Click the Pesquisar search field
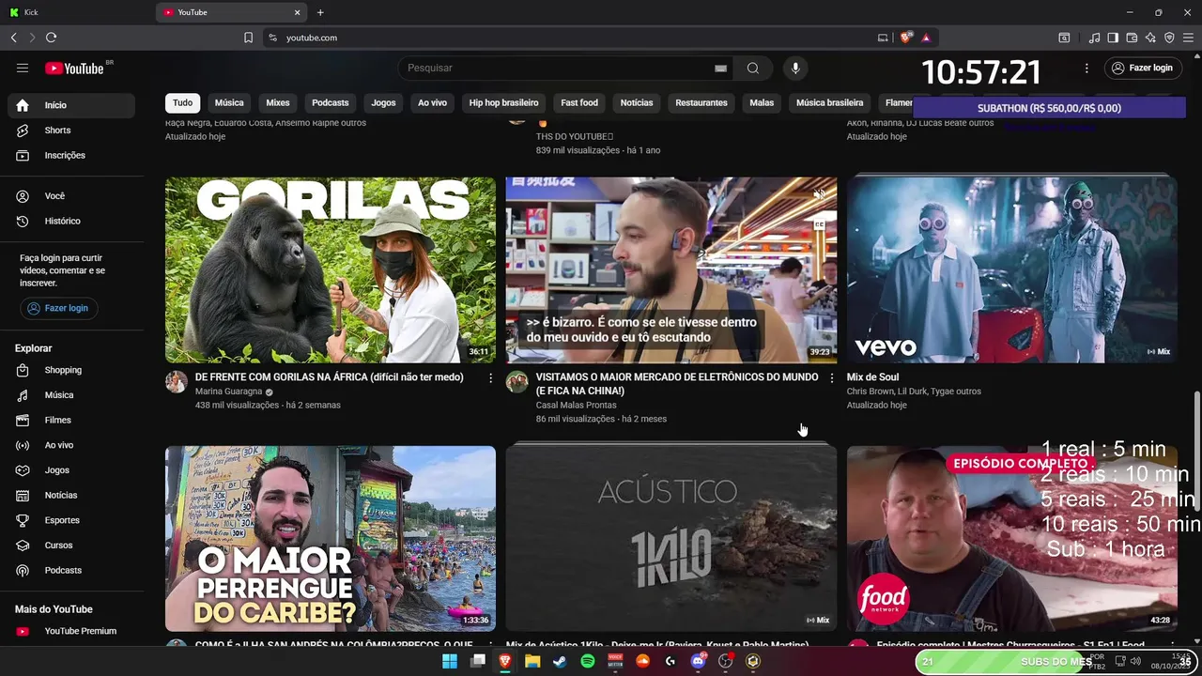The height and width of the screenshot is (676, 1202). pos(554,68)
